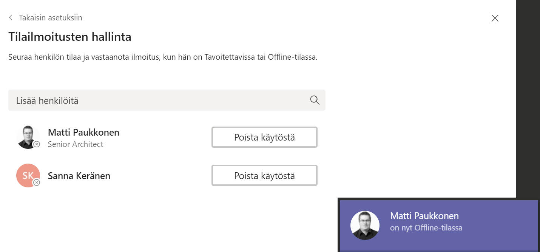Screen dimensions: 540x252
Task: Click Matti Paukkonen's profile photo in list
Action: point(28,136)
